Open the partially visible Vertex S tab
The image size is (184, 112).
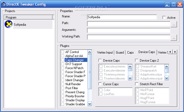(x=163, y=53)
